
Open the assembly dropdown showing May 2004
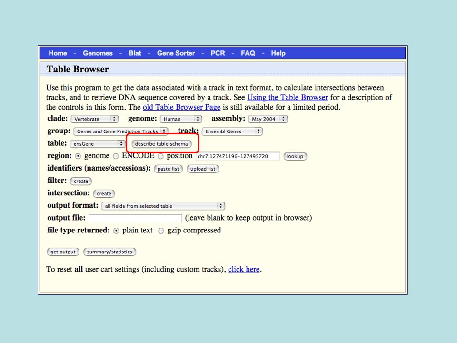(268, 119)
